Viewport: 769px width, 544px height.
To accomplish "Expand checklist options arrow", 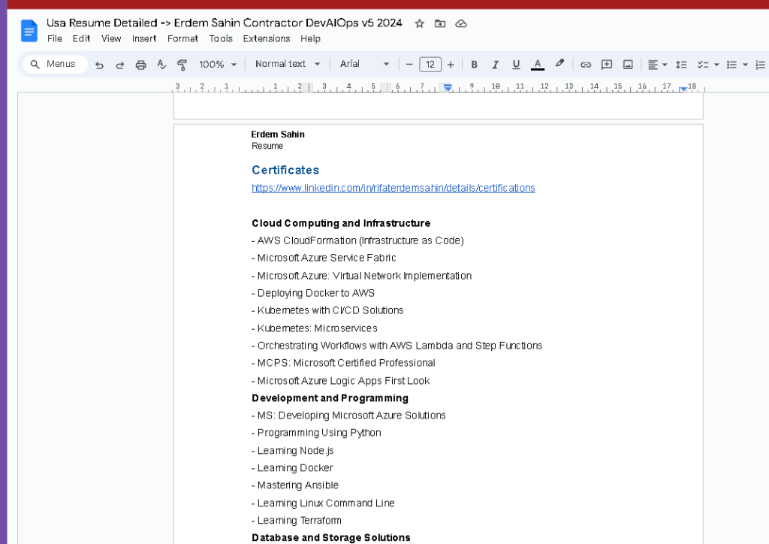I will pos(716,65).
